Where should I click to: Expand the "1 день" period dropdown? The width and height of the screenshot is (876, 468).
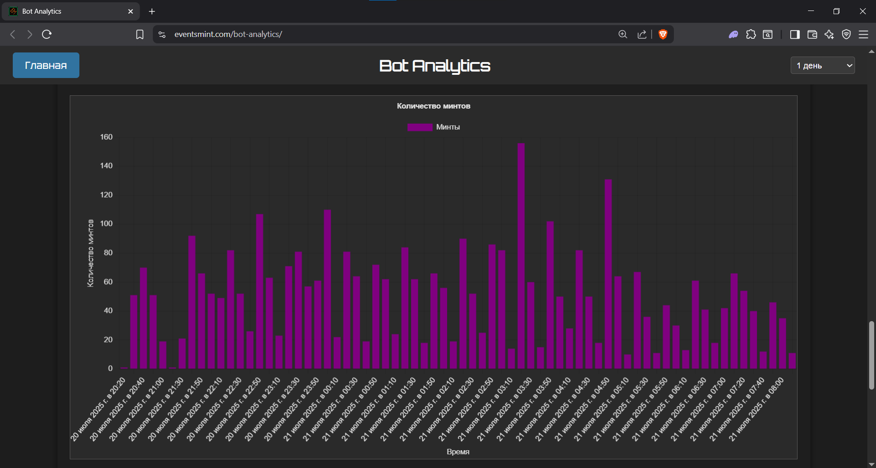point(822,65)
